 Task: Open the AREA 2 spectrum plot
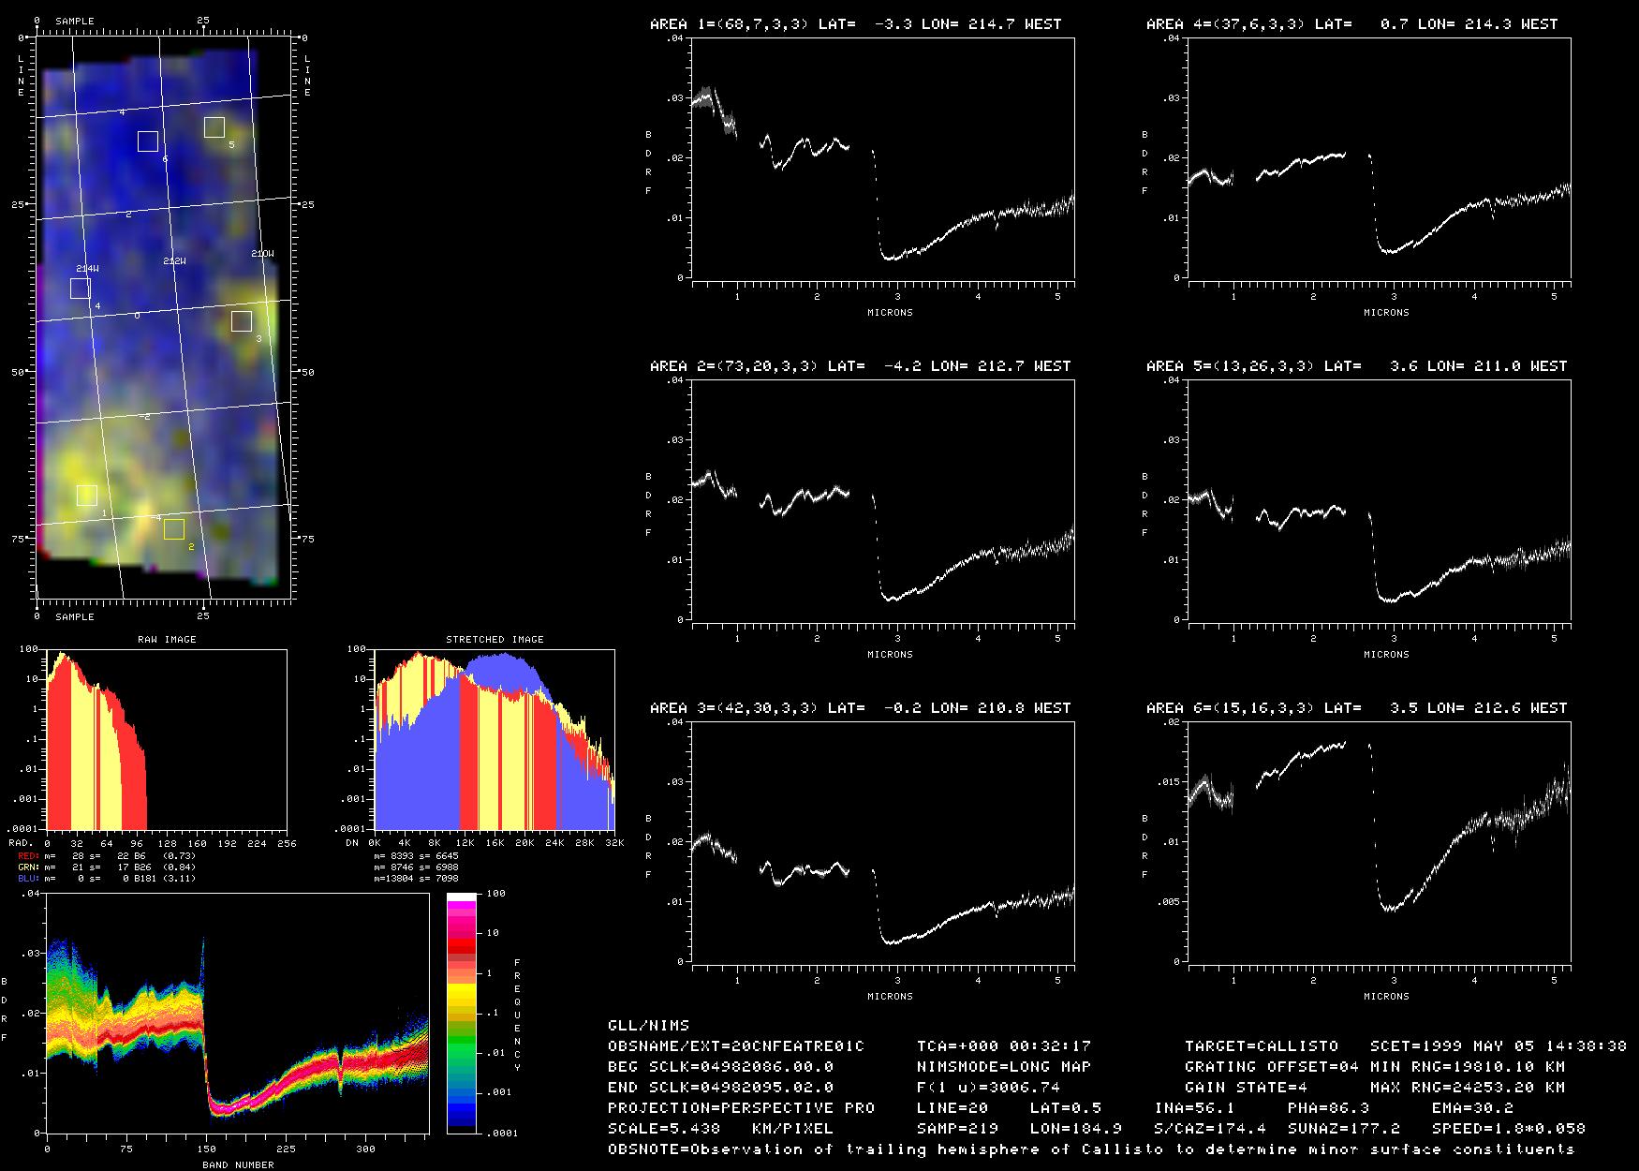[x=882, y=500]
